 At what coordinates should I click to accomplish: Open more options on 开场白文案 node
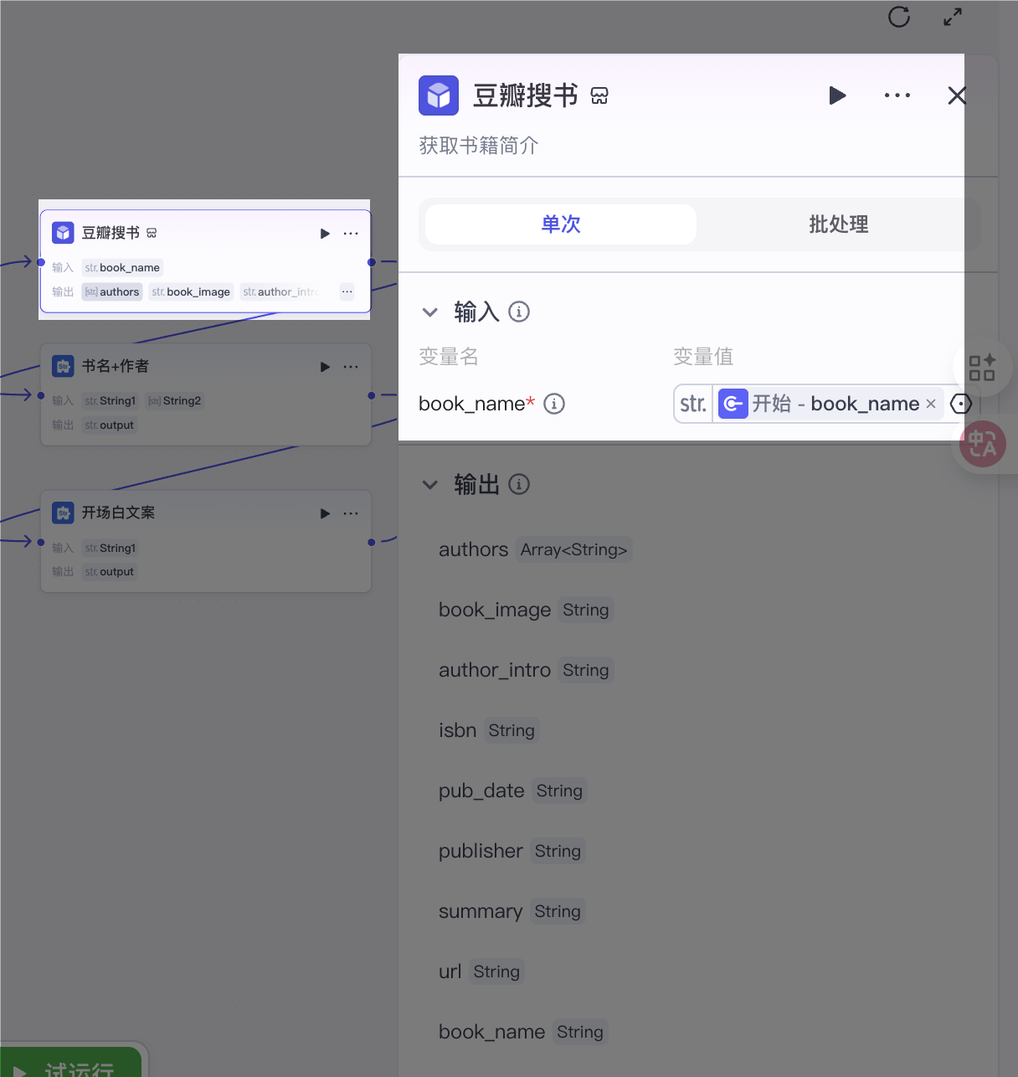click(351, 513)
